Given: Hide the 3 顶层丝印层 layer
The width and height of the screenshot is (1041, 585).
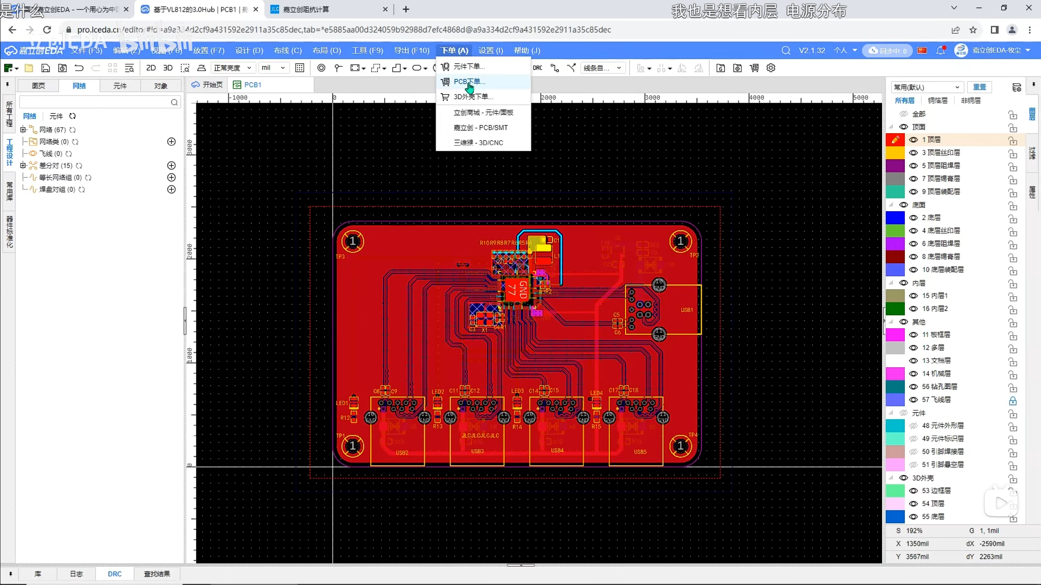Looking at the screenshot, I should coord(913,153).
